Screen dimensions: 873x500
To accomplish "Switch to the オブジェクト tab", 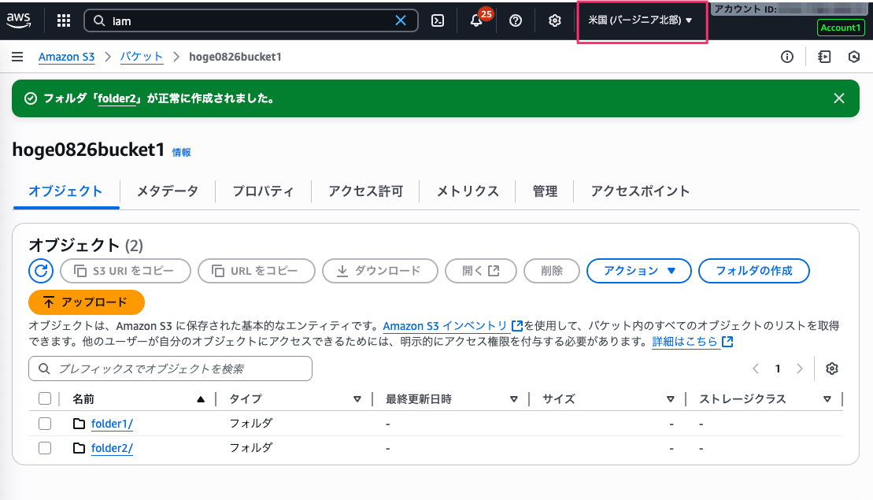I will pos(65,191).
